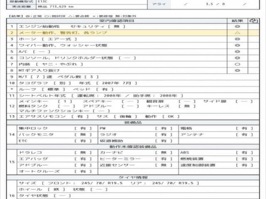Screen dimensions: 266x199
Task: Click the ホイール [鉄] entry
Action: [42, 189]
